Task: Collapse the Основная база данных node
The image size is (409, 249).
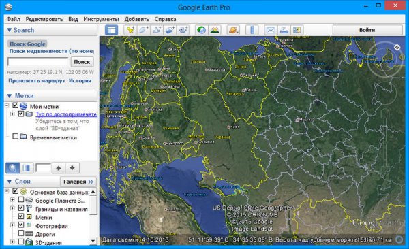Action: (7, 191)
